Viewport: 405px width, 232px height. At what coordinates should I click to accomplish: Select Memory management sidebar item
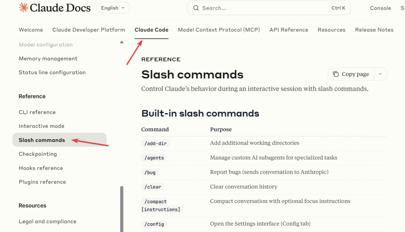[48, 59]
